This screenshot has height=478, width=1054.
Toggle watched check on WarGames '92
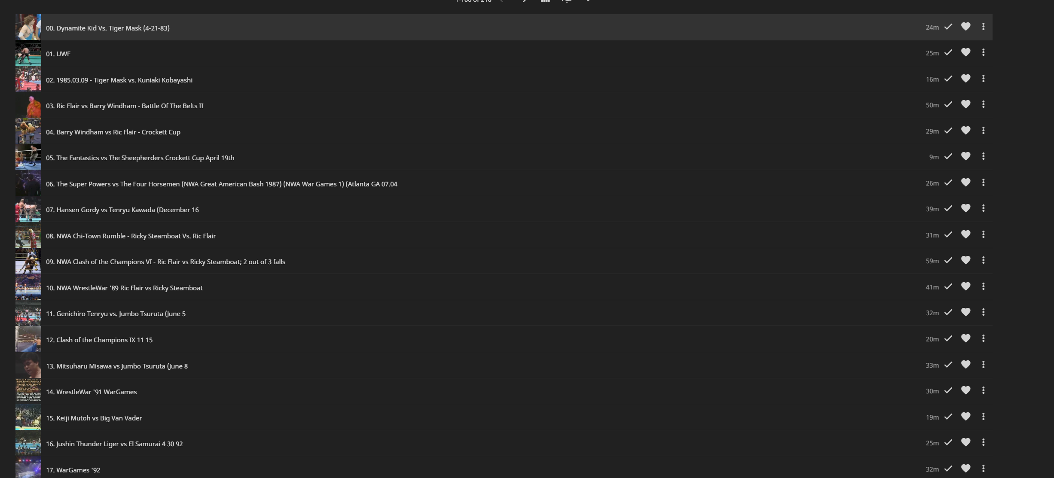tap(948, 469)
